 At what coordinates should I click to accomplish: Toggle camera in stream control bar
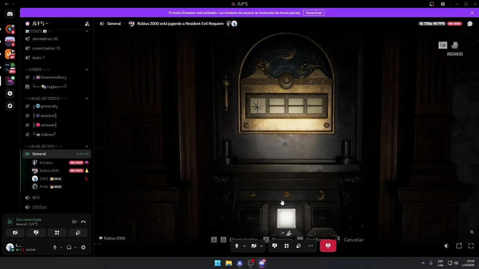click(x=254, y=246)
